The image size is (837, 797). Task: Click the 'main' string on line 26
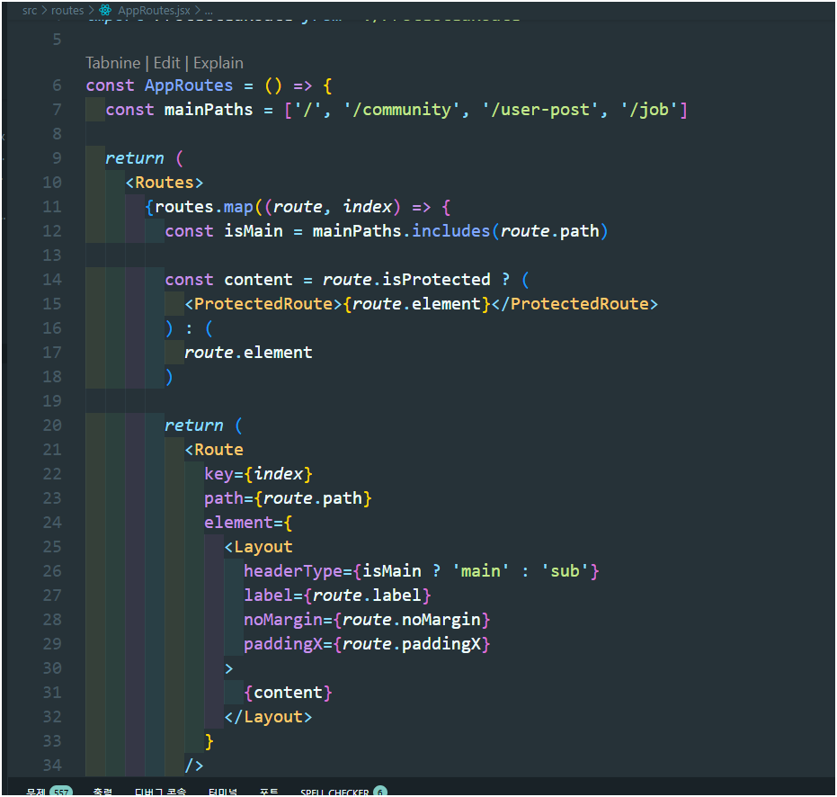[480, 571]
